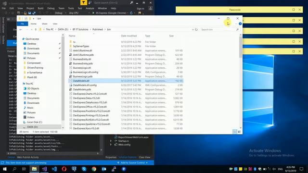Start debugging with IIS Express play icon
Image resolution: width=308 pixels, height=173 pixels.
coord(93,13)
